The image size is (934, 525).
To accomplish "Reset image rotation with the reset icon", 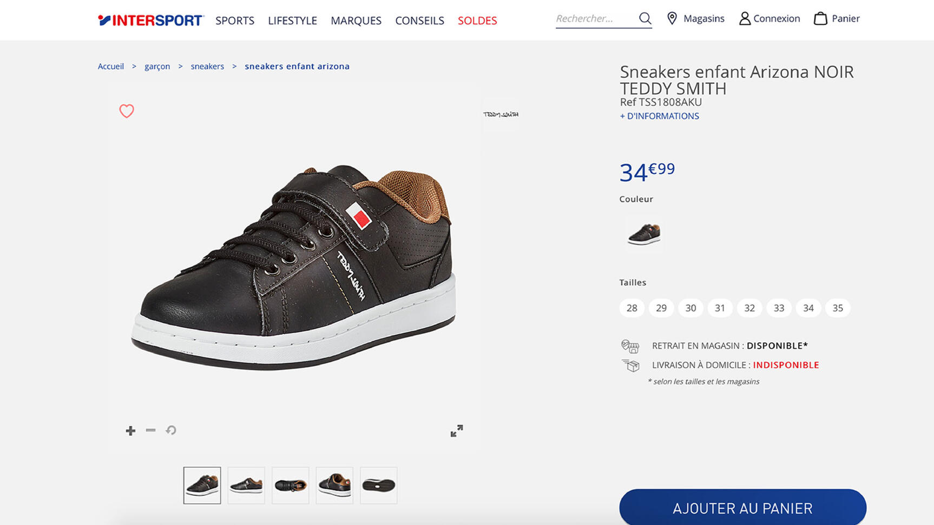I will pos(171,430).
